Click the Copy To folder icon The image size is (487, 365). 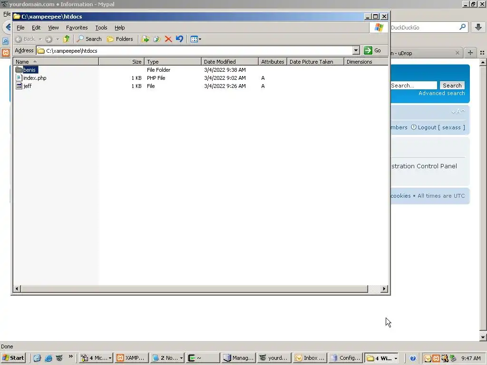(157, 39)
